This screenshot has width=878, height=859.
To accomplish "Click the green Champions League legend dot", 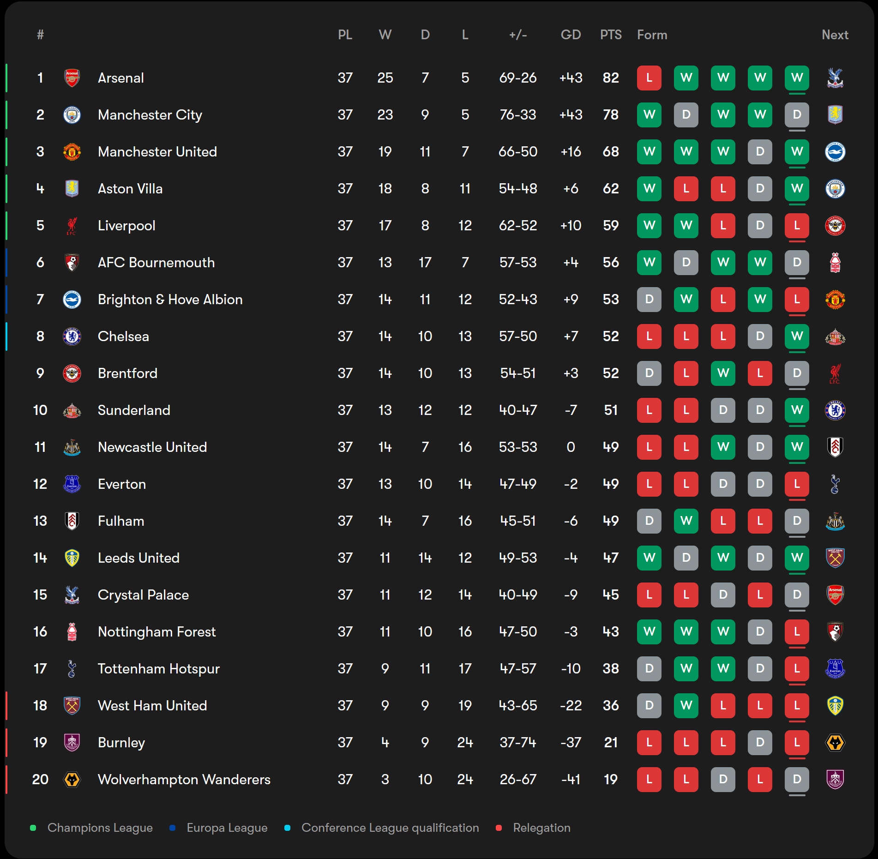I will (x=33, y=828).
